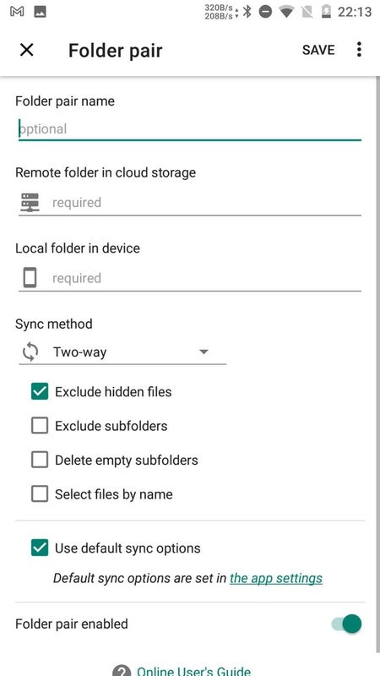This screenshot has height=676, width=380.
Task: Close the Folder pair screen with X
Action: [27, 50]
